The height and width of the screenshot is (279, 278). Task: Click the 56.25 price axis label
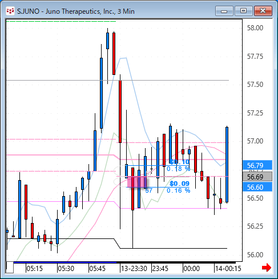255,226
